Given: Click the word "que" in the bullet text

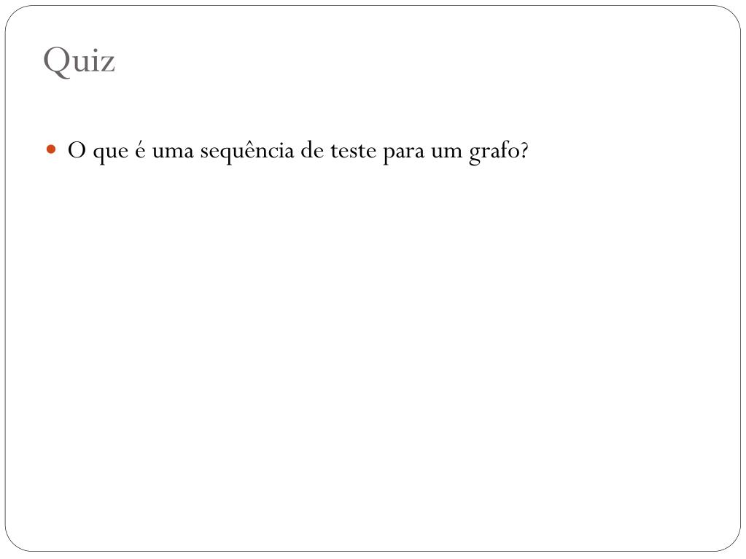Looking at the screenshot, I should click(110, 153).
